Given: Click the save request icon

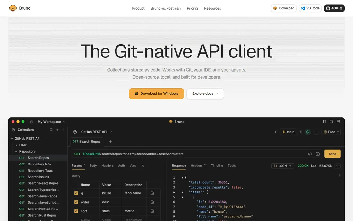Looking at the screenshot, I should pos(318,154).
